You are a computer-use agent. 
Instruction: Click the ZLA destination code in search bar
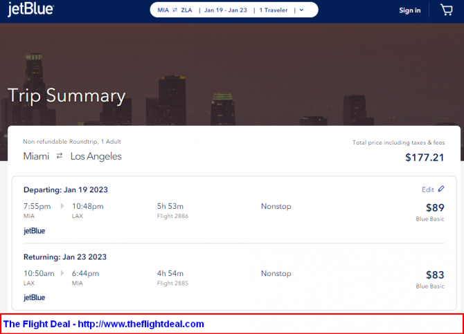coord(186,10)
